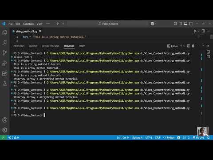The height and width of the screenshot is (160, 213).
Task: Click the VS Code logo icon
Action: (4, 24)
